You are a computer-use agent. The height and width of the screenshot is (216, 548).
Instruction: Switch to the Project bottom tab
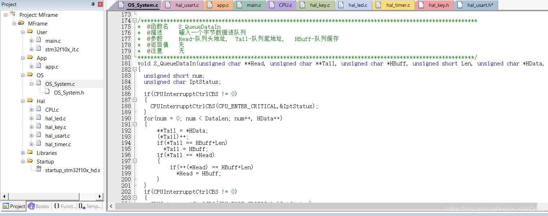pos(14,206)
